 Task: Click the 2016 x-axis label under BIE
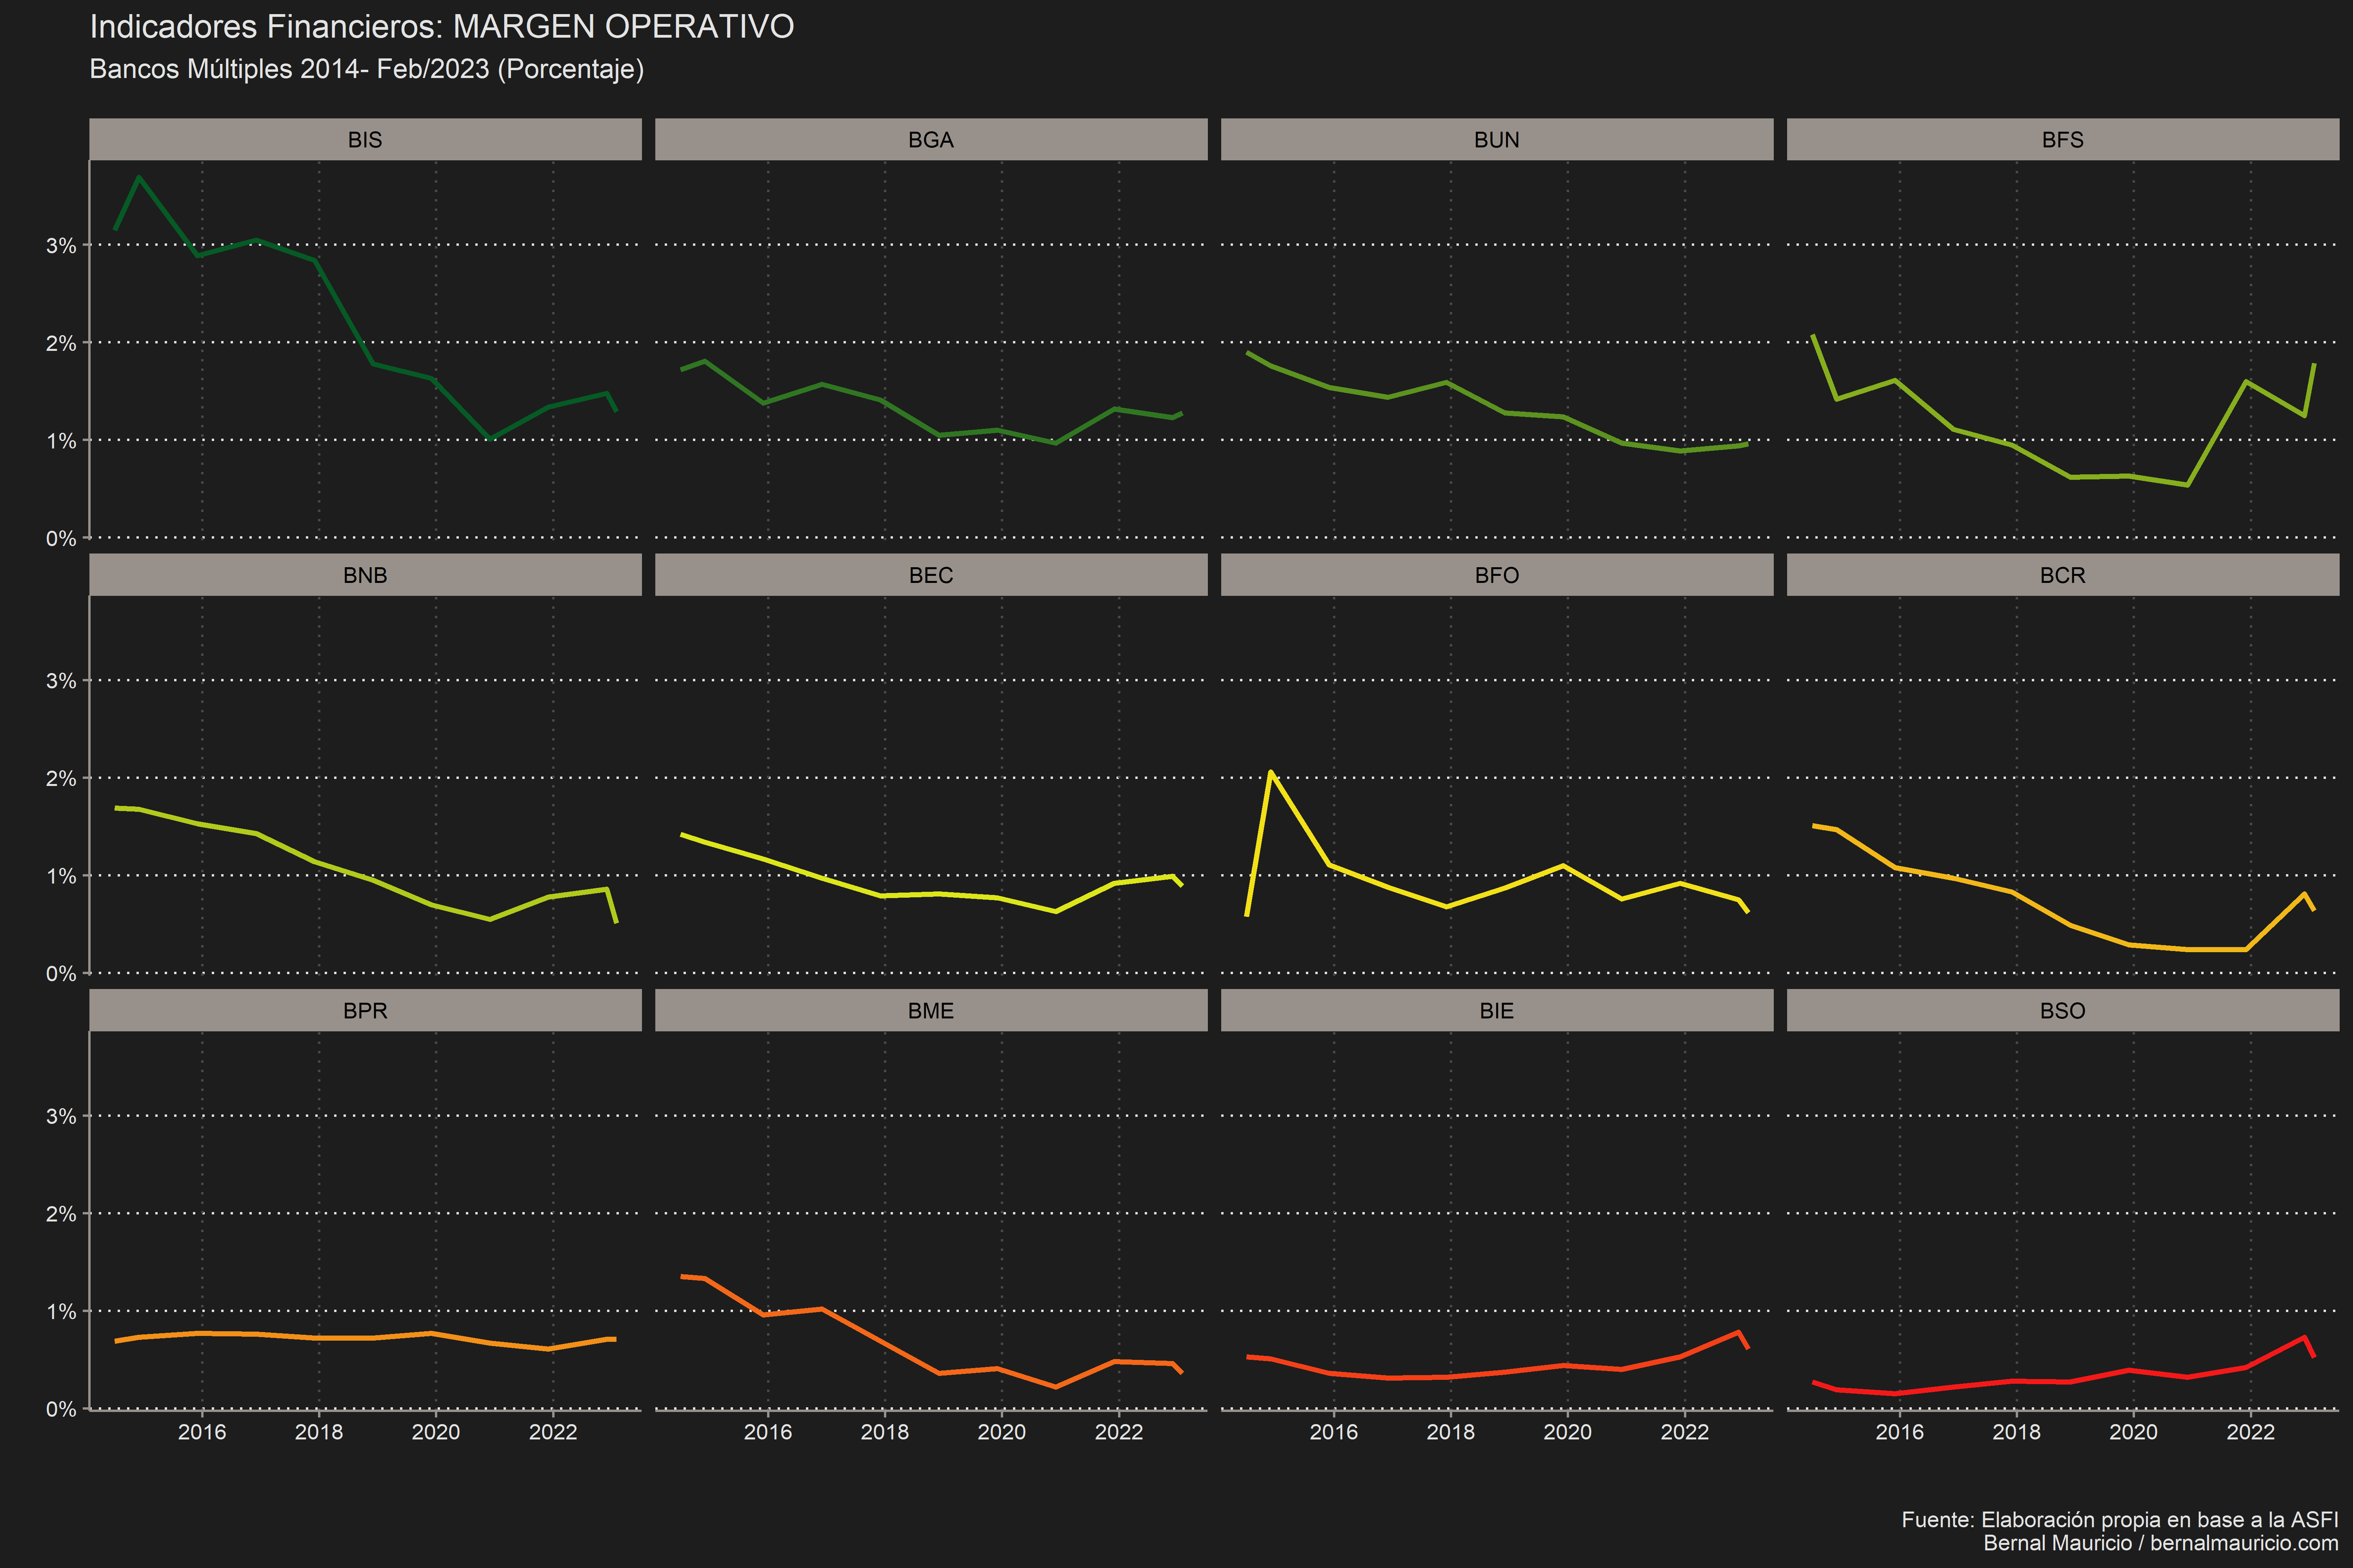1334,1432
